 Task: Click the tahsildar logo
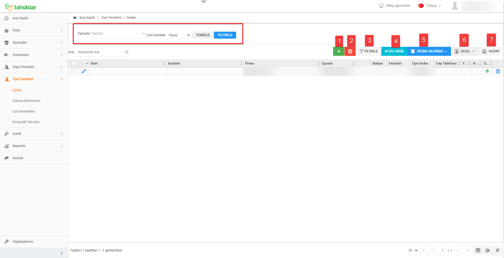click(20, 7)
